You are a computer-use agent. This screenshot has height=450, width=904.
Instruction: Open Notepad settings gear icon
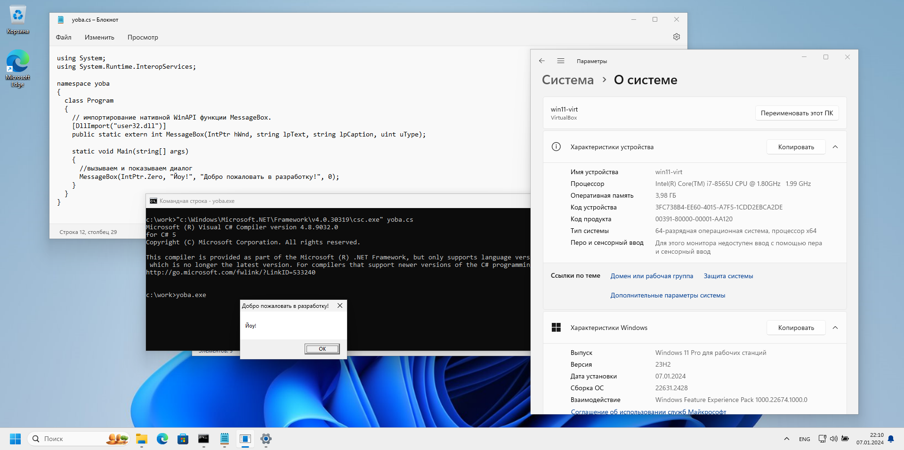(677, 37)
